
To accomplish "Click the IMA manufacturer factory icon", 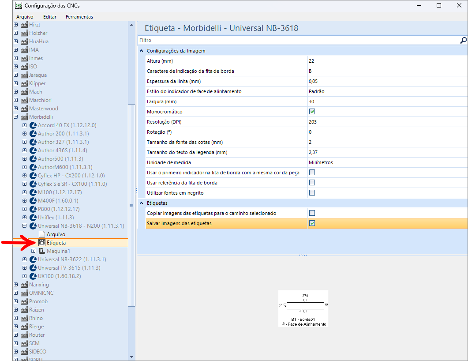I will pos(24,50).
